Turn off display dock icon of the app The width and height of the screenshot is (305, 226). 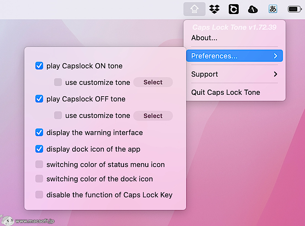(x=39, y=149)
